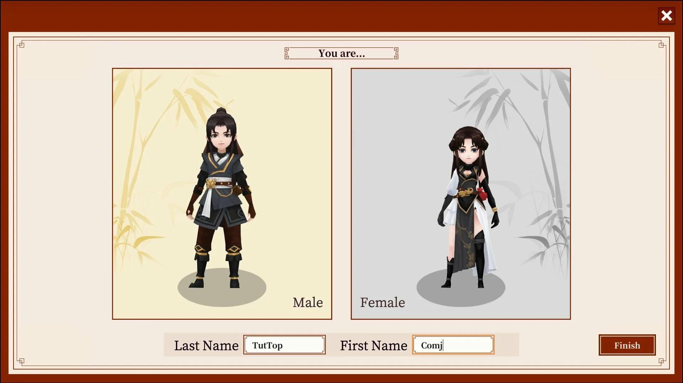Click the bottom-right corner frame ornament
683x383 pixels.
pyautogui.click(x=662, y=361)
